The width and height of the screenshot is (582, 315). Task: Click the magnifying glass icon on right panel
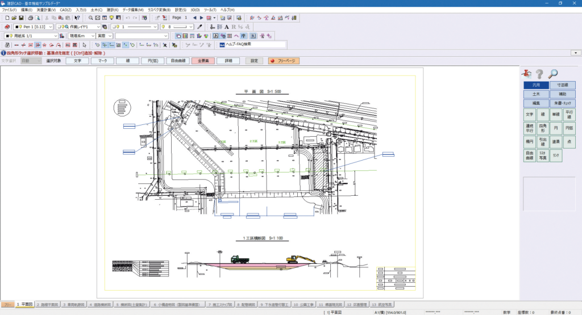(x=552, y=74)
